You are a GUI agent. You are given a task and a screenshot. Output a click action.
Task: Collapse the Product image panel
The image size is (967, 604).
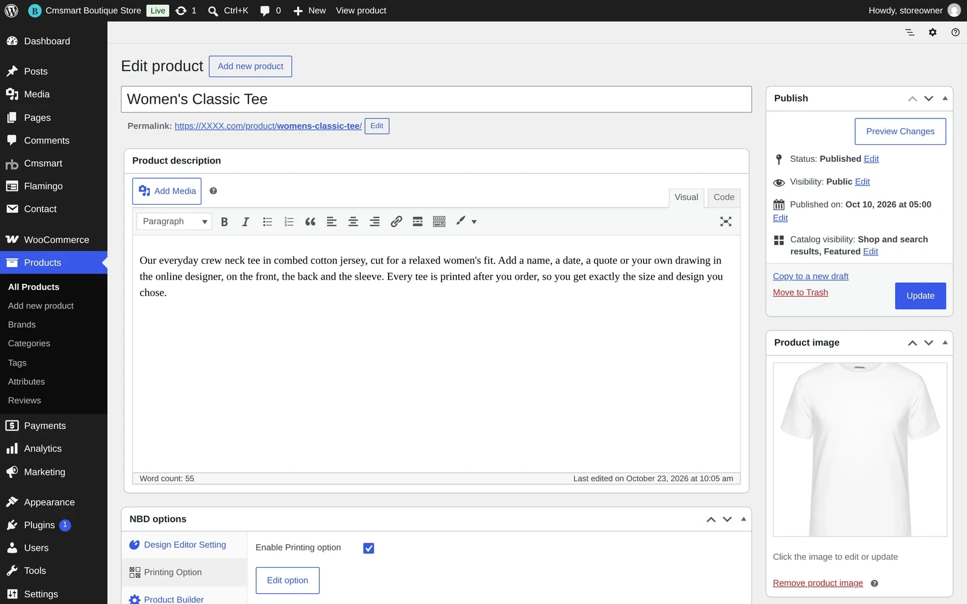945,343
